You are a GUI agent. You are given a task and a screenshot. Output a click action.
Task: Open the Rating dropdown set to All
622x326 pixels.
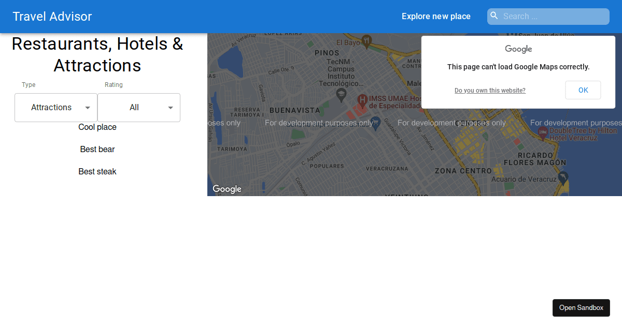point(138,107)
